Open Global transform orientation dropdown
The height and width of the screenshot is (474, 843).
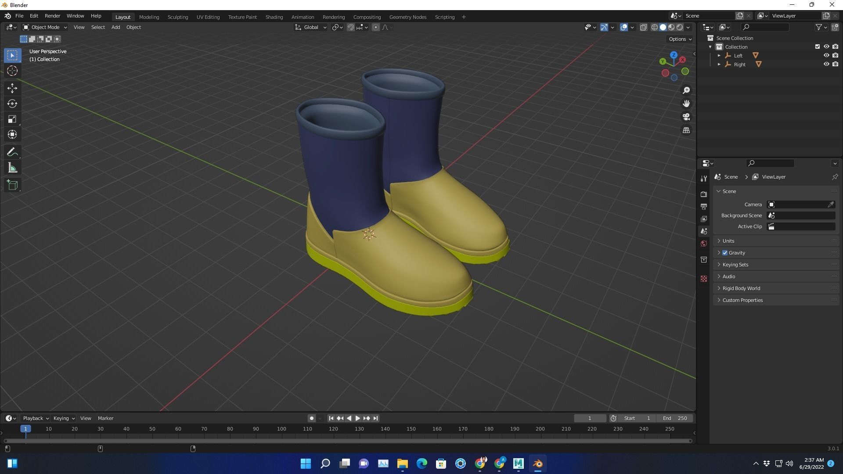pos(310,27)
